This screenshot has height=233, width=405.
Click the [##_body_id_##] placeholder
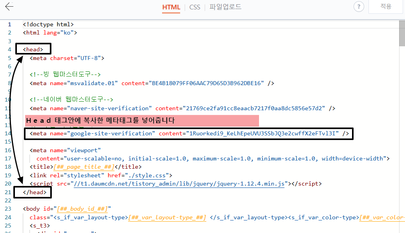point(82,209)
